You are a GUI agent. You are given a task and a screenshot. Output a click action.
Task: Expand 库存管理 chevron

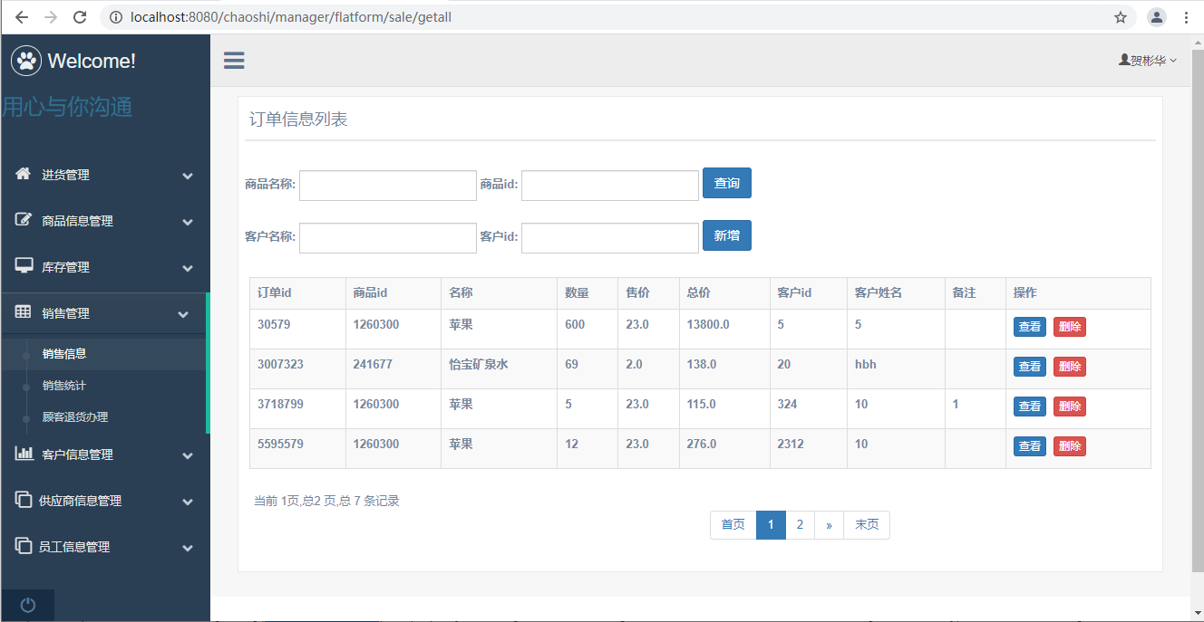(188, 268)
